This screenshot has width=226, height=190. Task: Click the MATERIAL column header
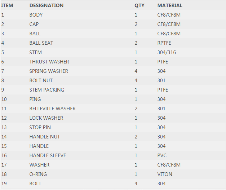(170, 5)
